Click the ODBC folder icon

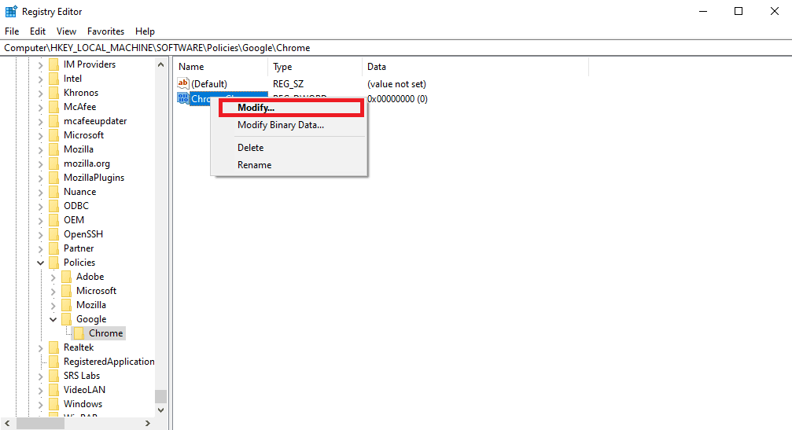click(54, 206)
